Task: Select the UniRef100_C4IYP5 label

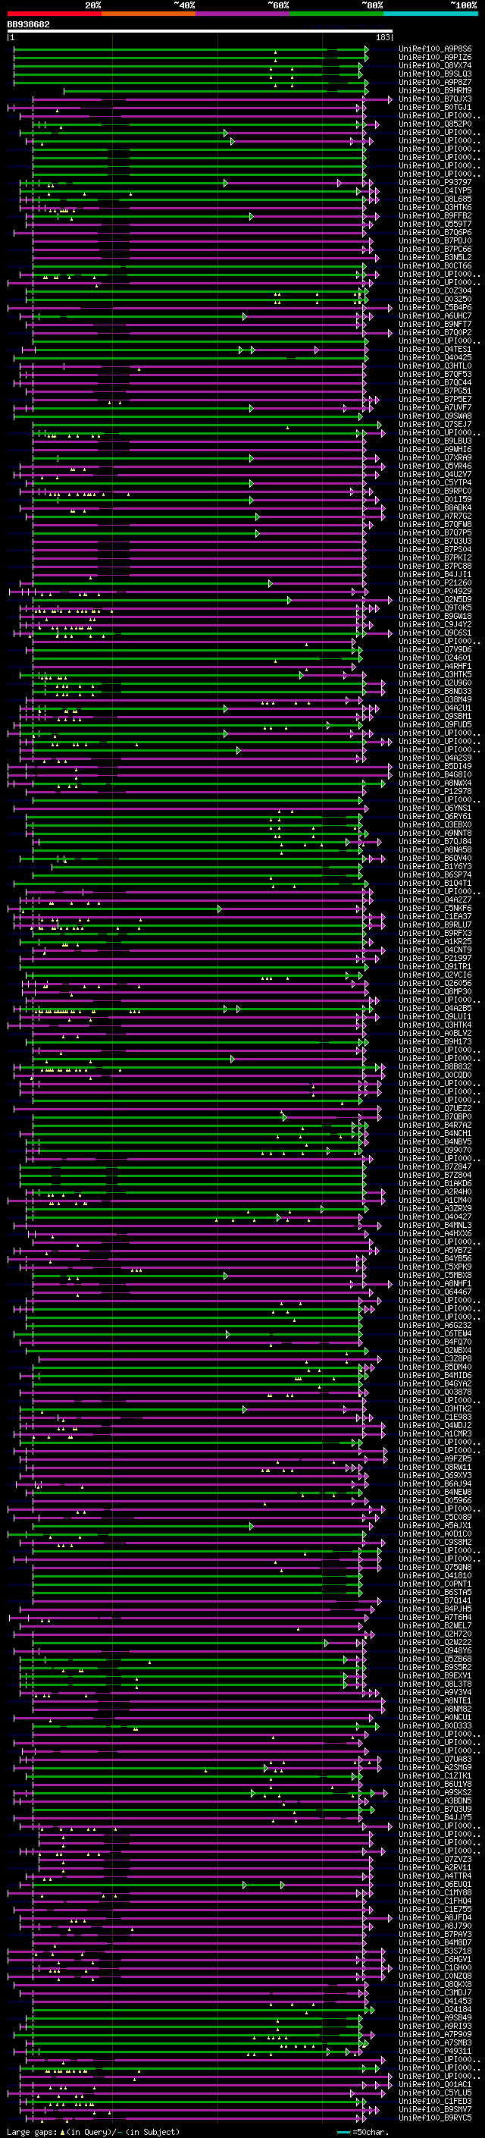Action: click(435, 191)
